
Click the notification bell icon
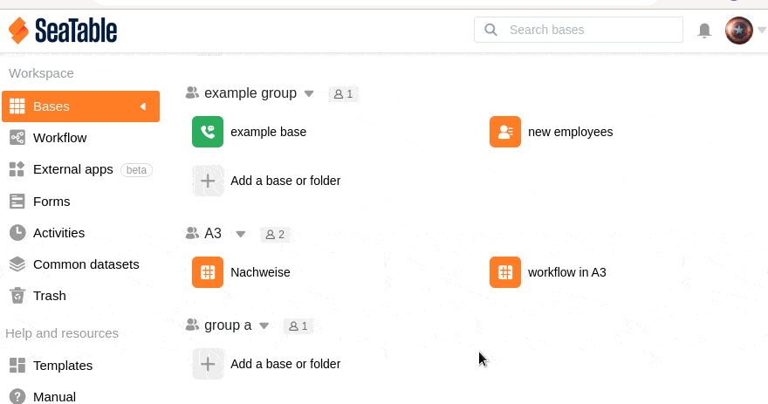tap(704, 31)
